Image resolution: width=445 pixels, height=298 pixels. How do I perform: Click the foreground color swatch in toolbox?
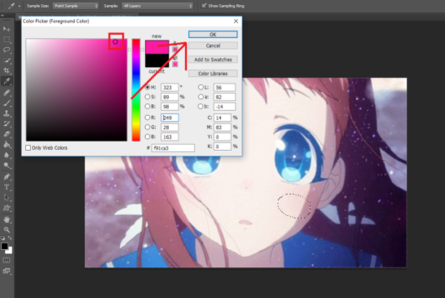[x=4, y=246]
